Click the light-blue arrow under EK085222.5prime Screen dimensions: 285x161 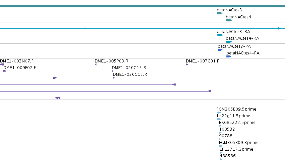click(220, 126)
